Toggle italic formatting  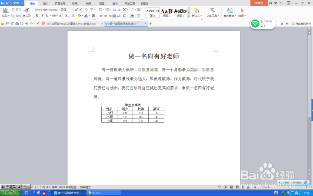(x=42, y=16)
